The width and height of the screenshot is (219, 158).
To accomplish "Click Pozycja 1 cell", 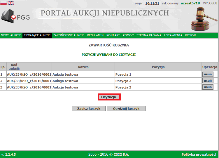I will pos(158,74).
